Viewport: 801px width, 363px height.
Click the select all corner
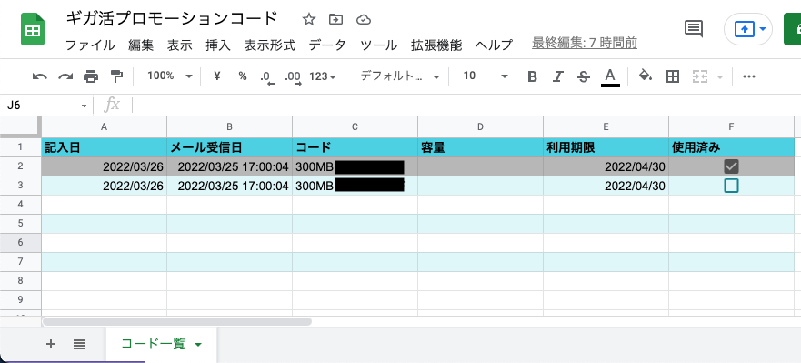(20, 126)
